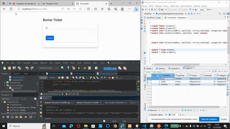230x129 pixels.
Task: Open Windows Start menu
Action: point(4,126)
